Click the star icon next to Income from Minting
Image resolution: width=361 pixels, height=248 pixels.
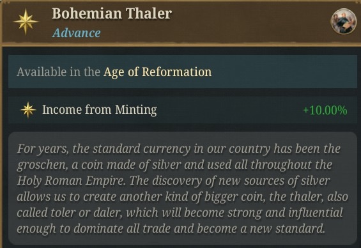point(28,110)
